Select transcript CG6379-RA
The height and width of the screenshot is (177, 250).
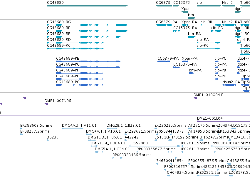(x=164, y=25)
